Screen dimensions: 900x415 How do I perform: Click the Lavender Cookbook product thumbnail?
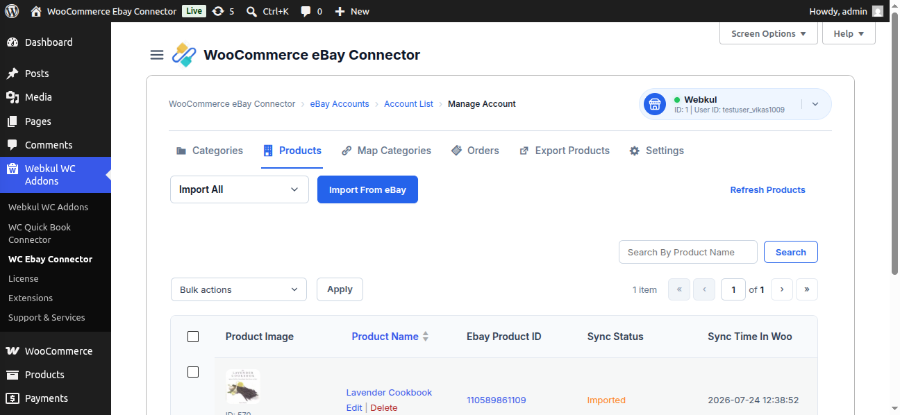[243, 387]
